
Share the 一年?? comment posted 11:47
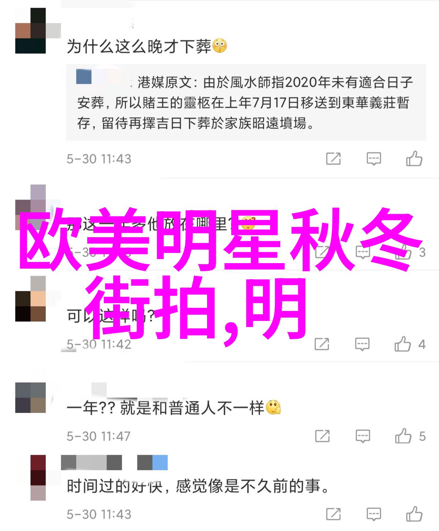point(322,436)
